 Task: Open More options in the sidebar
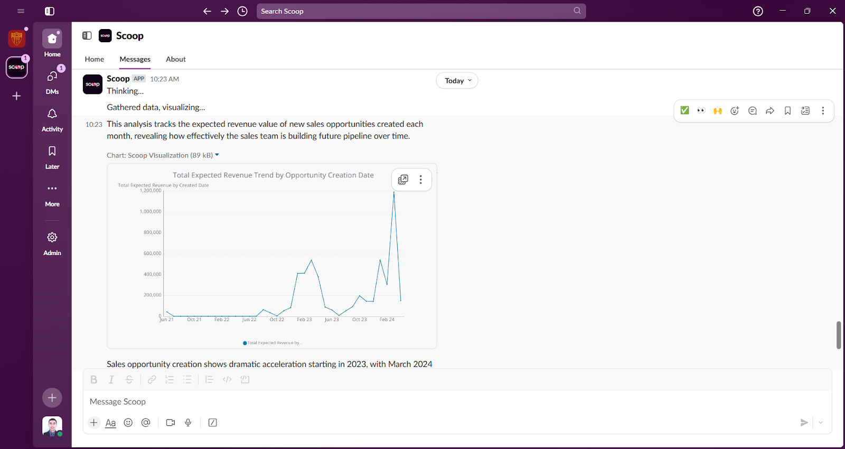point(52,194)
